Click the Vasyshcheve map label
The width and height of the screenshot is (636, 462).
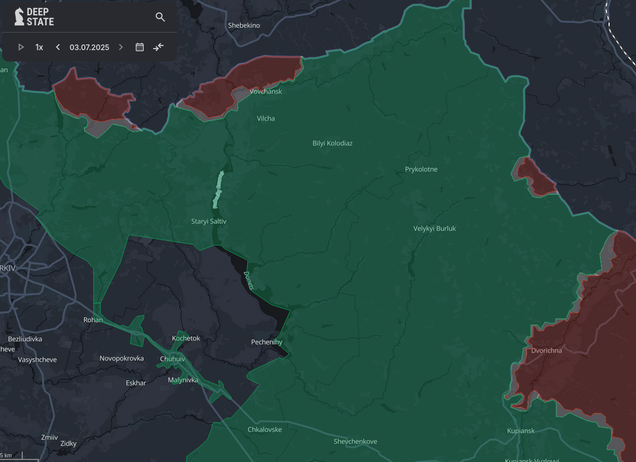pyautogui.click(x=37, y=360)
